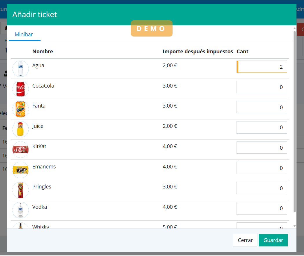This screenshot has height=256, width=304.
Task: Focus the Vodka quantity field
Action: tap(262, 208)
